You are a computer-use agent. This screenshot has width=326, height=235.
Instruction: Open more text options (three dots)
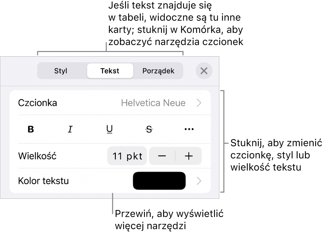[189, 129]
